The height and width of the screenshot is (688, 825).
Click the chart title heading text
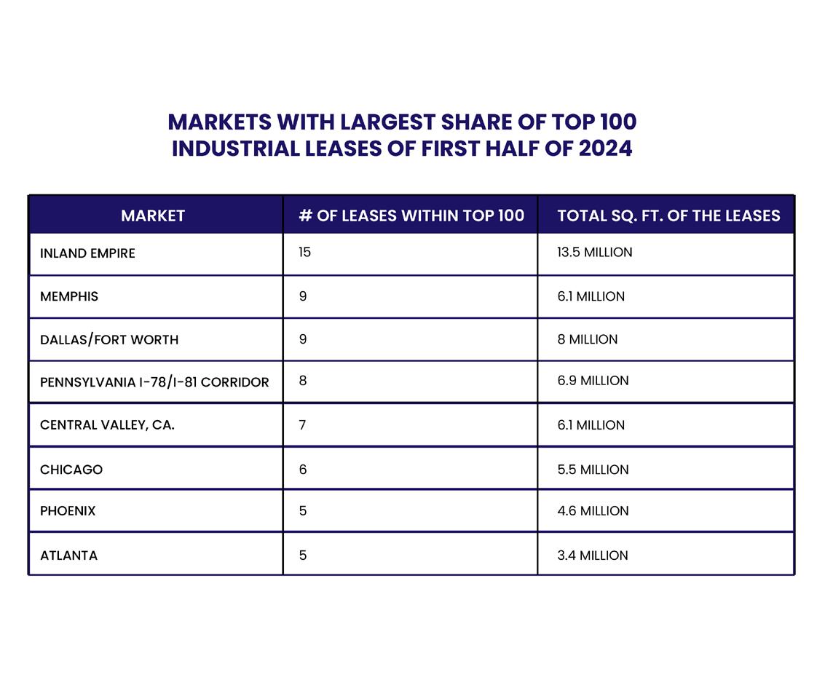click(402, 135)
